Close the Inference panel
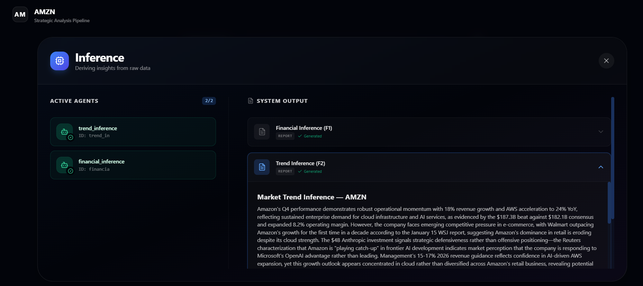The width and height of the screenshot is (643, 286). [x=606, y=61]
